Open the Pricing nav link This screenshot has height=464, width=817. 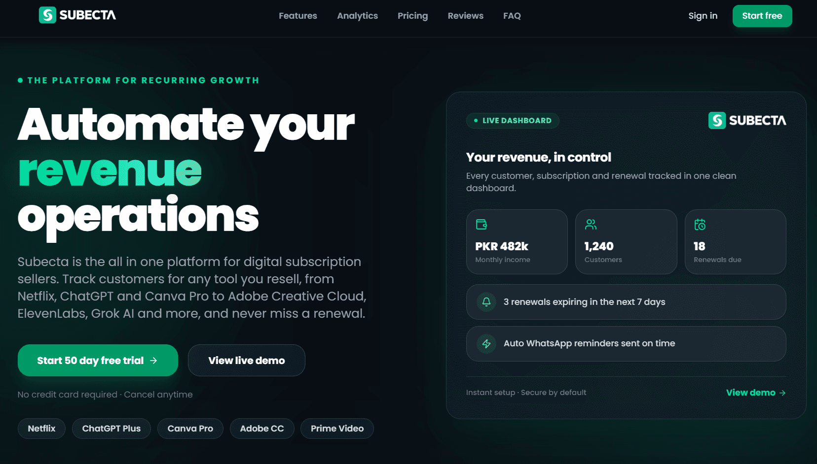(x=413, y=16)
